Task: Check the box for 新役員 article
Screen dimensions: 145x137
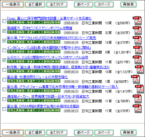Action: point(4,70)
